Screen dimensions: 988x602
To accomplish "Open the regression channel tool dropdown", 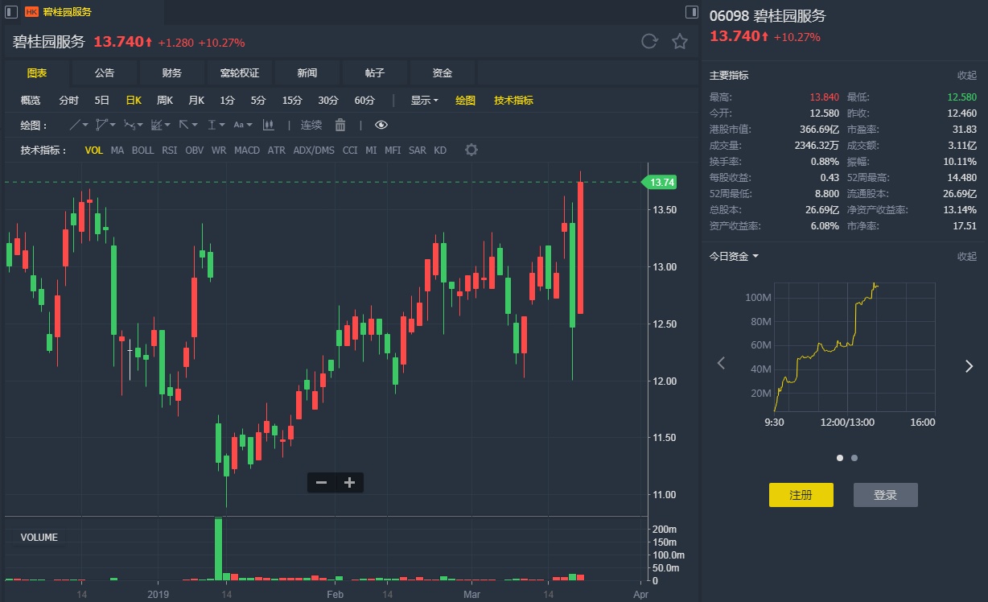I will click(161, 125).
